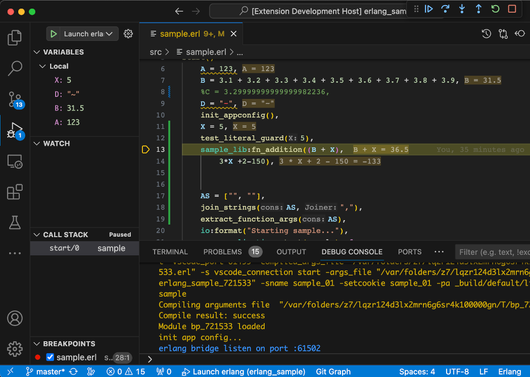Collapse the CALL STACK section
530x377 pixels.
(37, 235)
